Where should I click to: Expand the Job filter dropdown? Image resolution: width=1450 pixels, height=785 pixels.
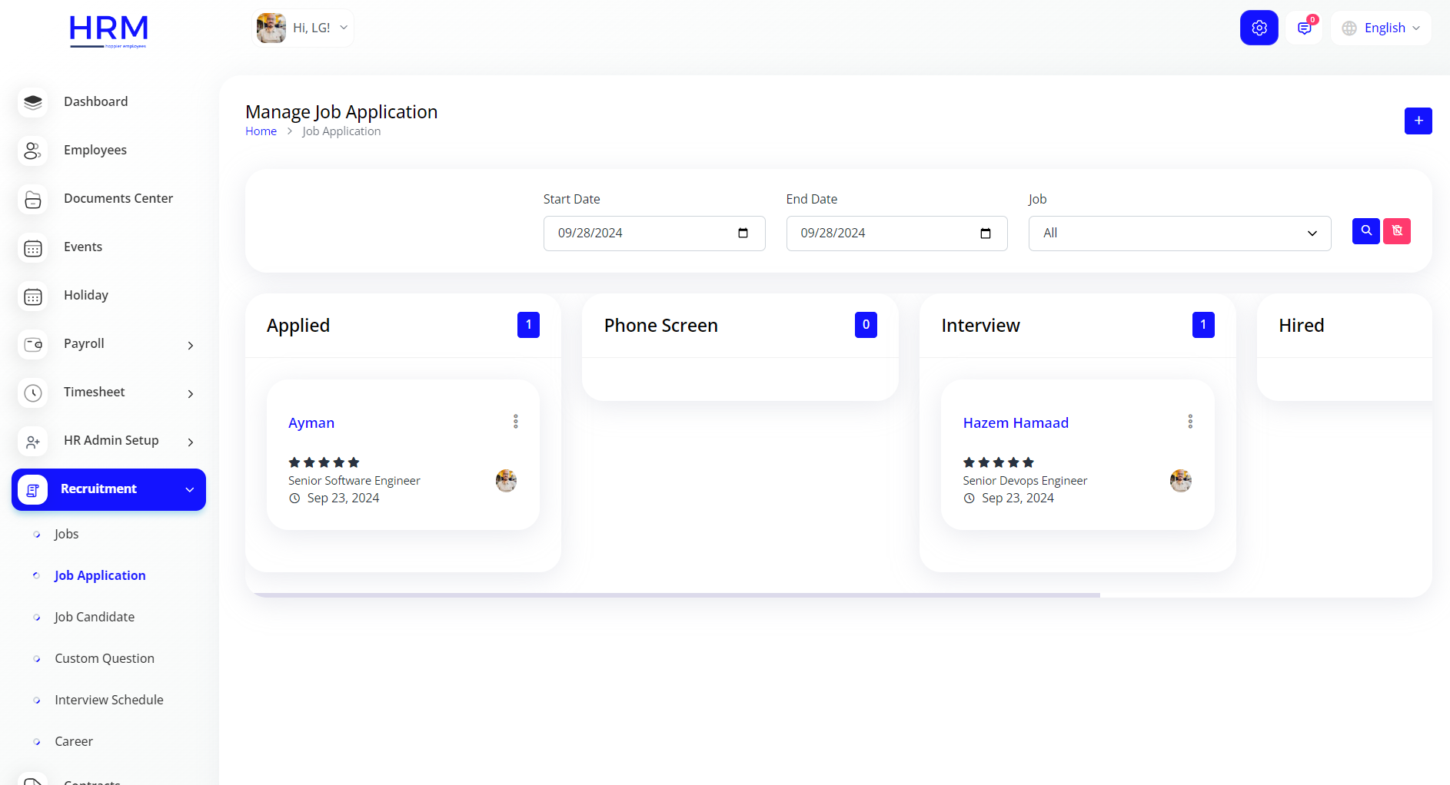point(1179,234)
